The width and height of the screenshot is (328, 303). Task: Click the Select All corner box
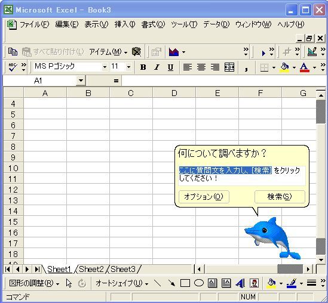(x=13, y=92)
